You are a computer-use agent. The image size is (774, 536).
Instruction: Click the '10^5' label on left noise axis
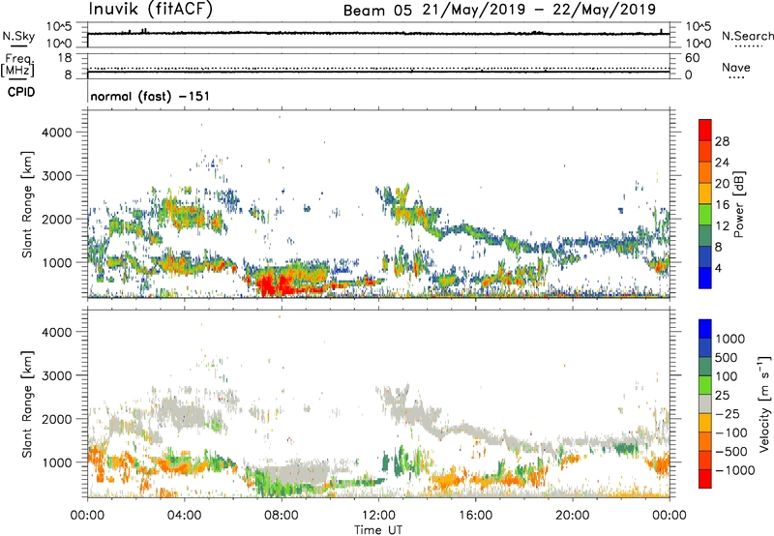point(58,27)
